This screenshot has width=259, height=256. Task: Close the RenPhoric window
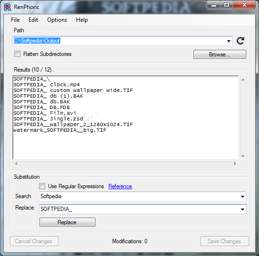coord(244,5)
